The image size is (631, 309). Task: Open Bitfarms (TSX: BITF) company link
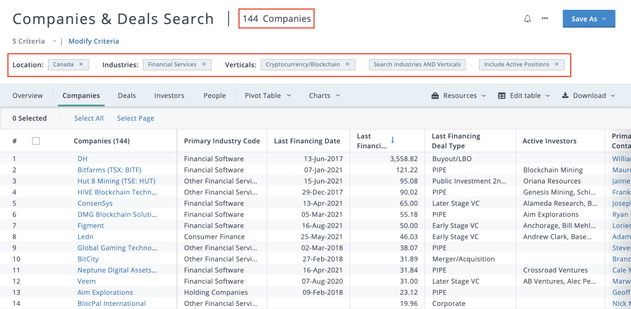click(110, 170)
